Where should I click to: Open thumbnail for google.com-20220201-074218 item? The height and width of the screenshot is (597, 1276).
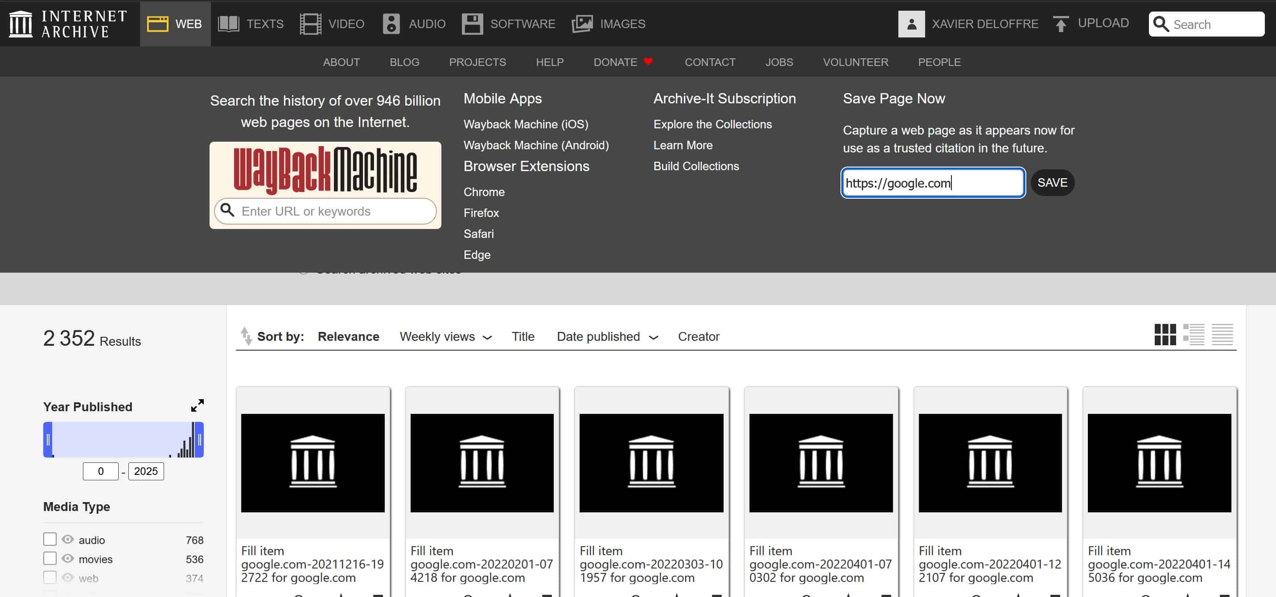[482, 463]
